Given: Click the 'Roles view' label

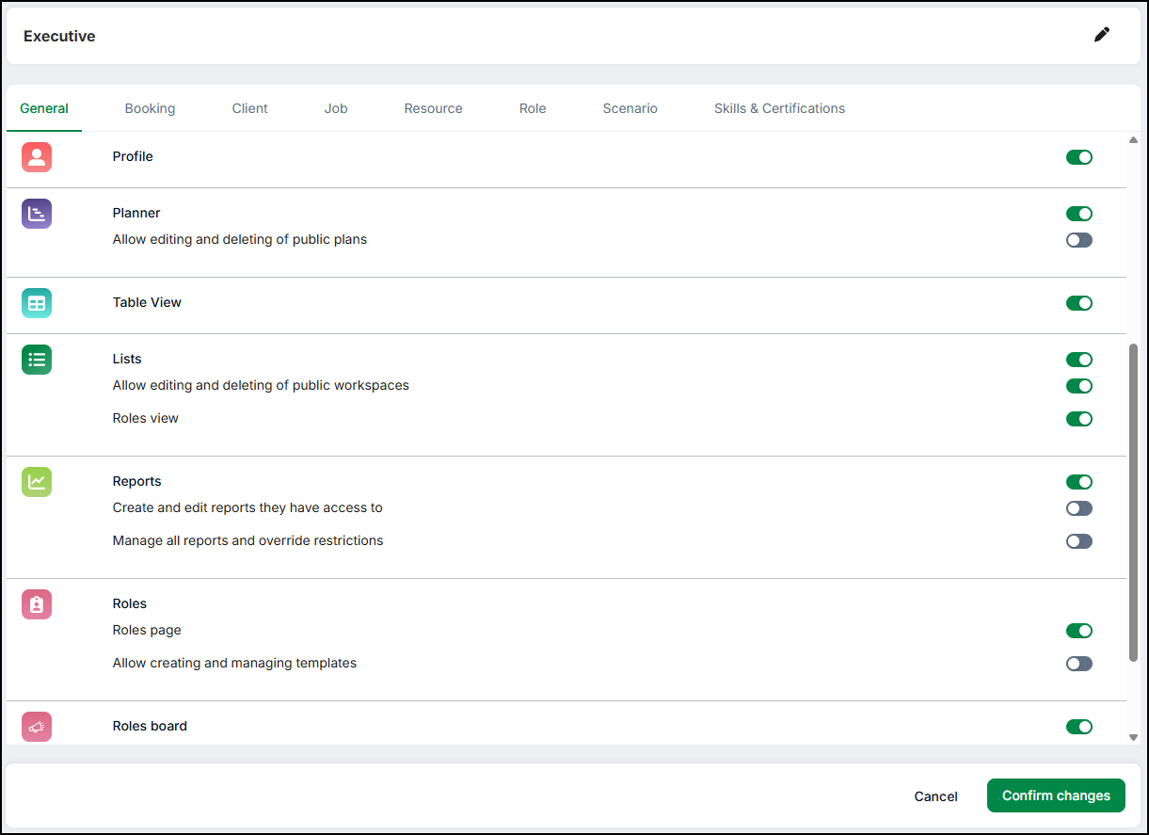Looking at the screenshot, I should pyautogui.click(x=145, y=418).
